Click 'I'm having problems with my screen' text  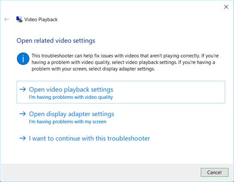[68, 122]
